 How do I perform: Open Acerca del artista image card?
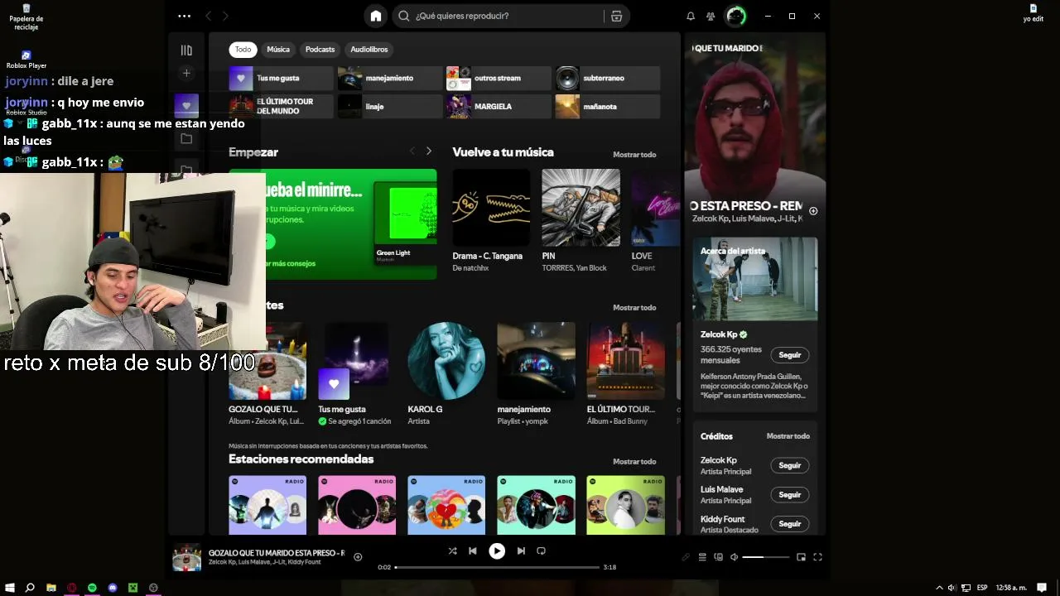pos(755,279)
